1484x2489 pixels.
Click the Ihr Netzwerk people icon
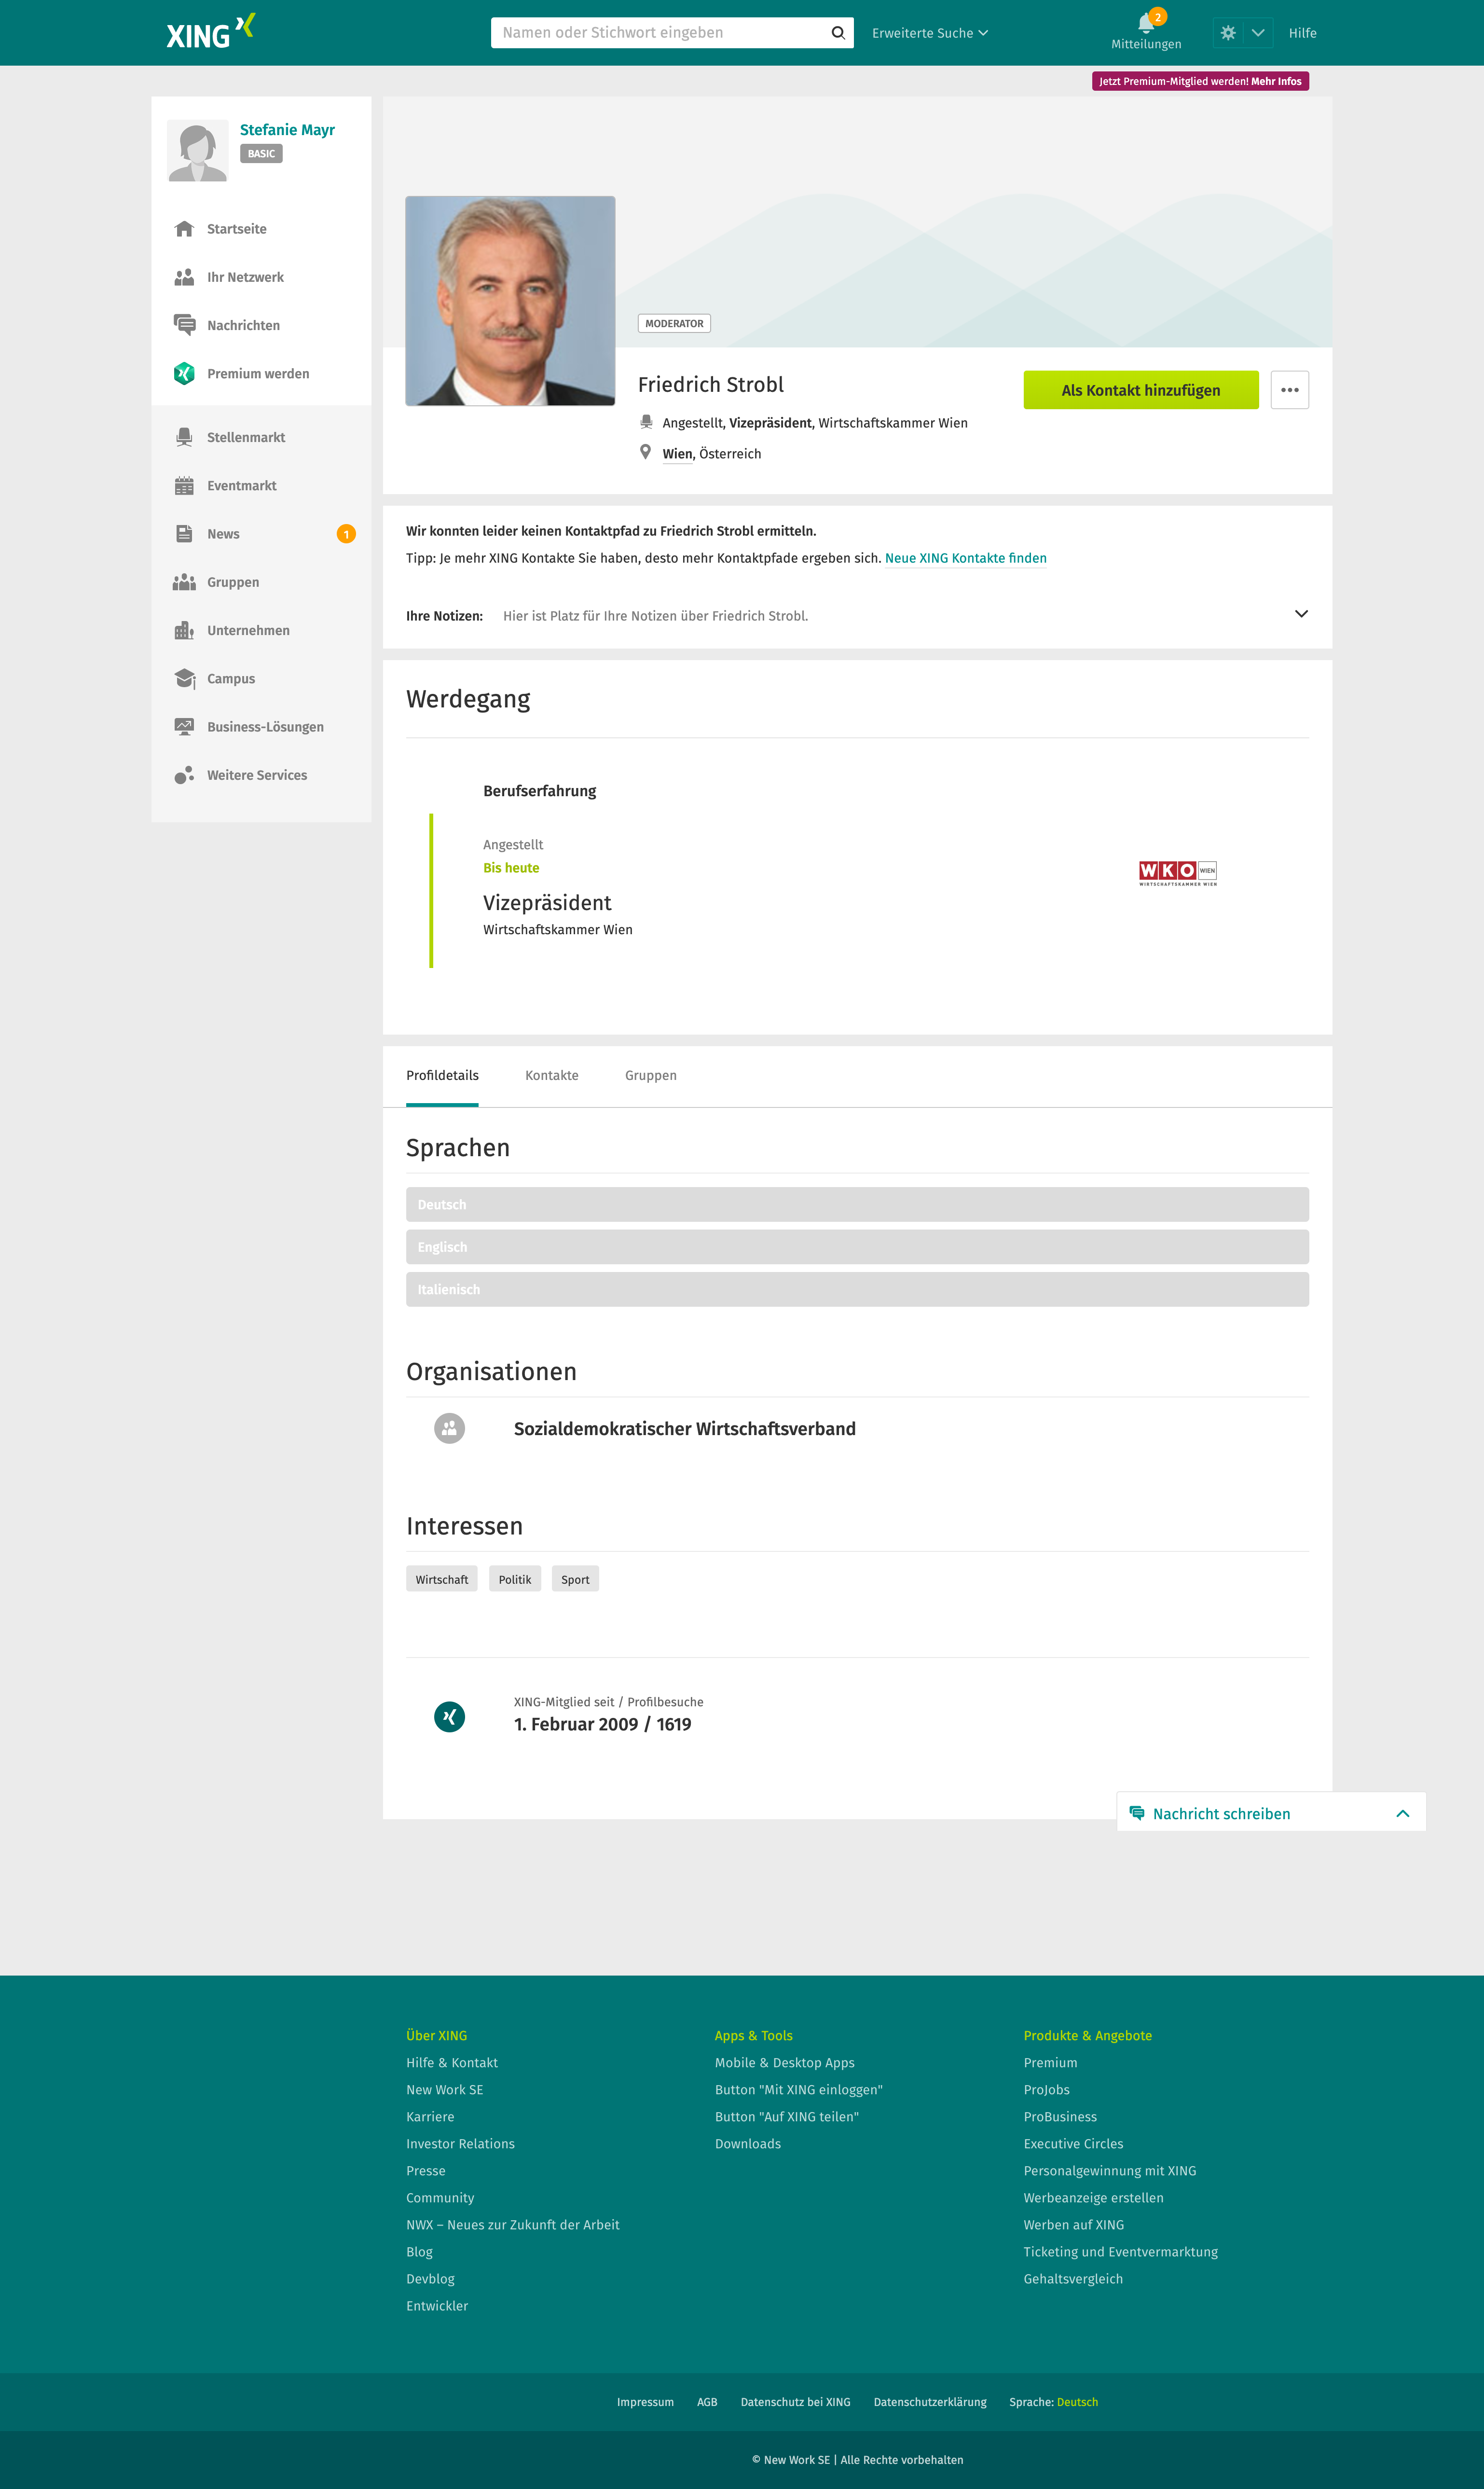(184, 277)
